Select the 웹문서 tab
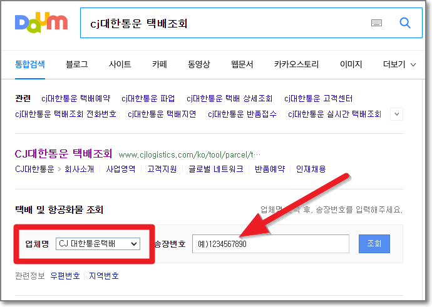The height and width of the screenshot is (307, 432). (242, 64)
